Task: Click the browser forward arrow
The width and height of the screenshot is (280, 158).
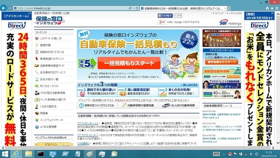Action: [10, 8]
